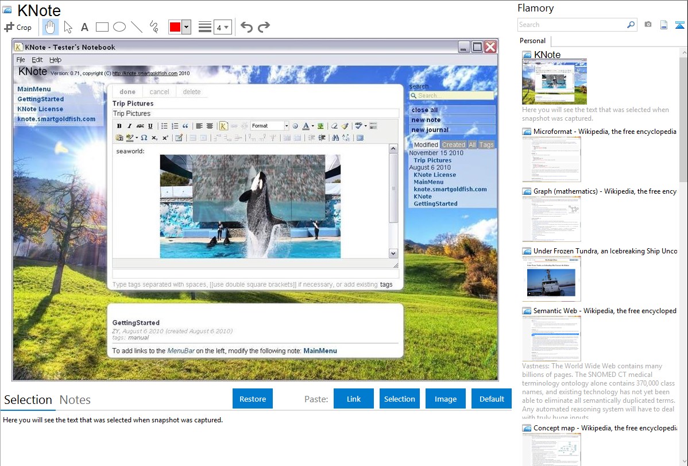The image size is (688, 466).
Task: Open the File menu in KNote
Action: click(21, 60)
